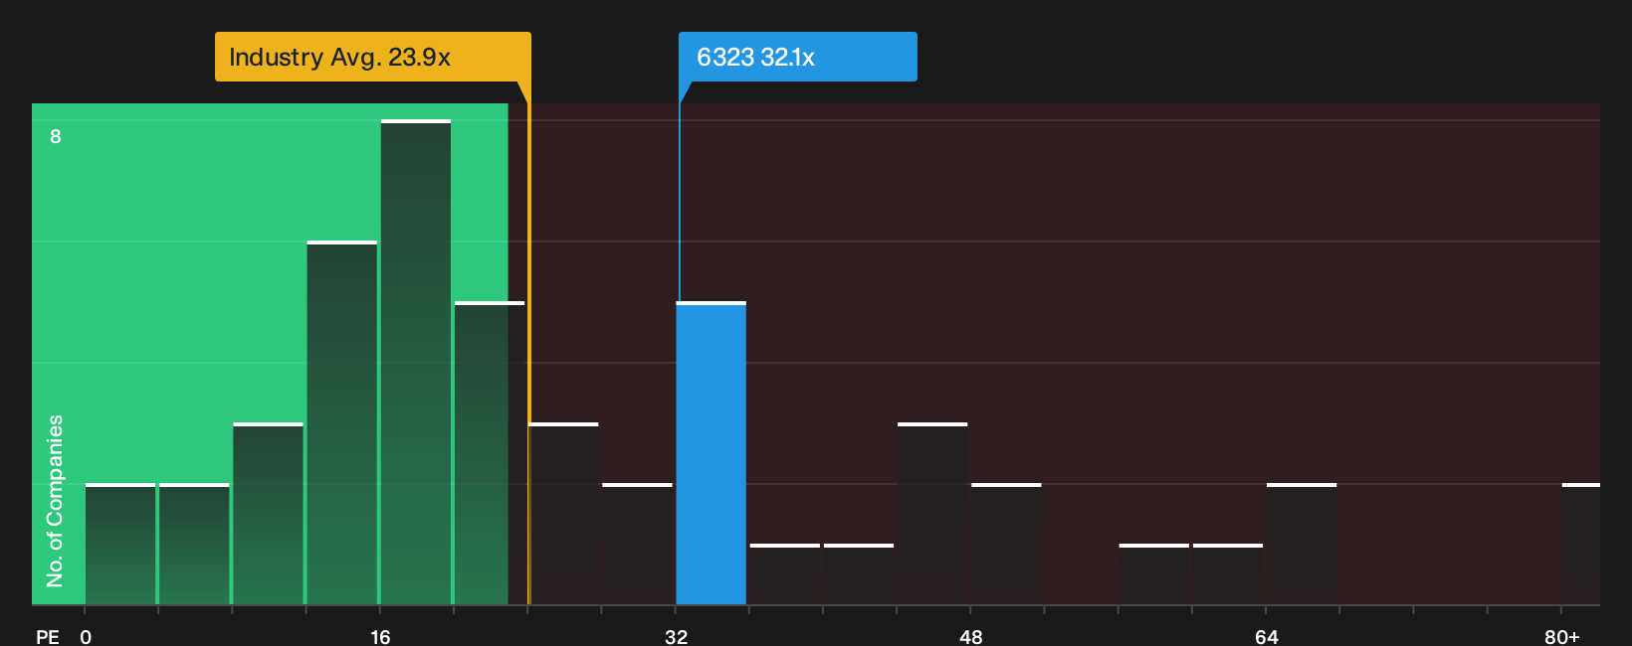Screen dimensions: 1632x646
Task: Select the first bar starting at PE 0
Action: coord(120,545)
